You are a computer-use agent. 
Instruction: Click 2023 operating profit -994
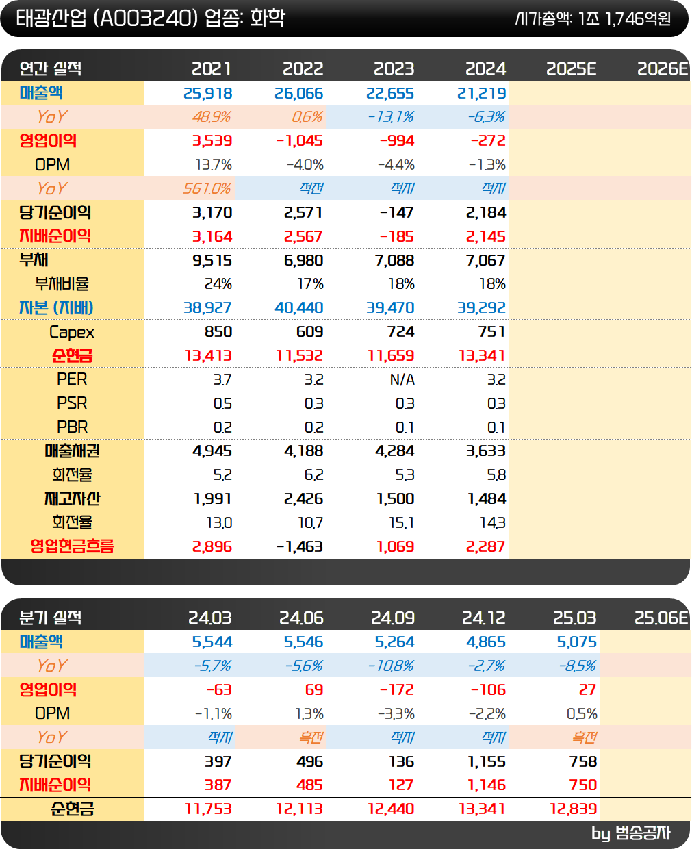[x=397, y=141]
